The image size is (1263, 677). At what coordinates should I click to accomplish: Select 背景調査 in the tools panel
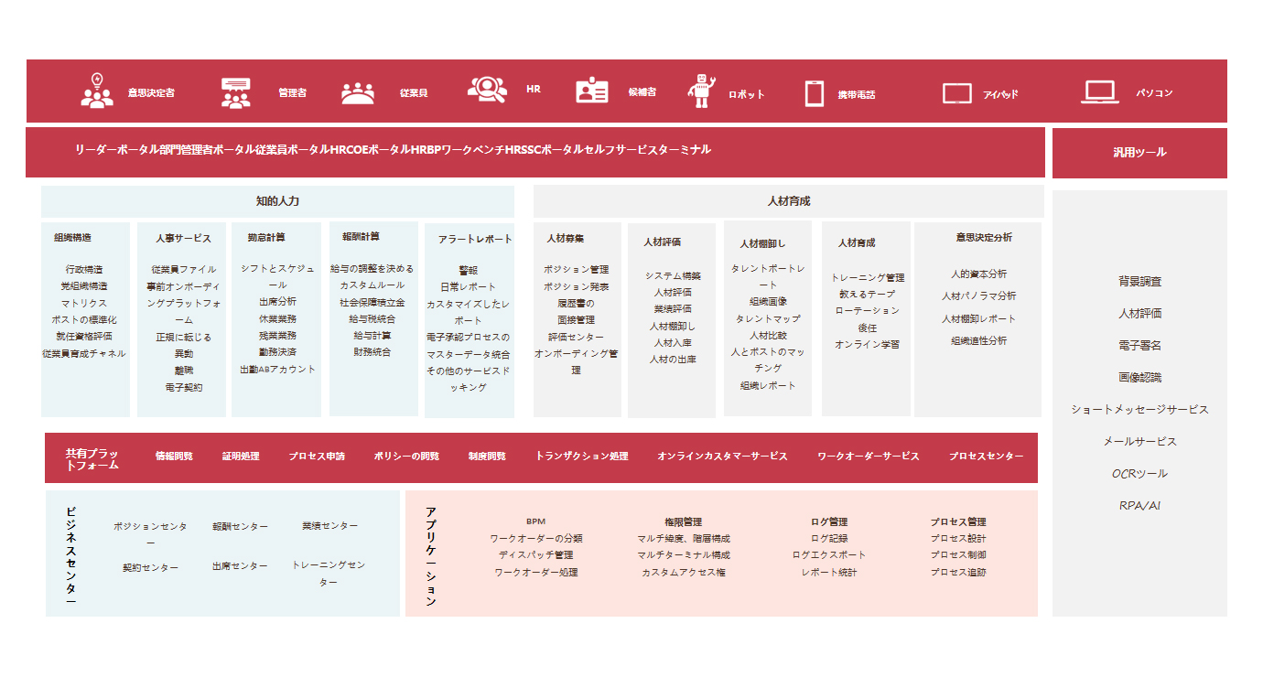pyautogui.click(x=1140, y=282)
